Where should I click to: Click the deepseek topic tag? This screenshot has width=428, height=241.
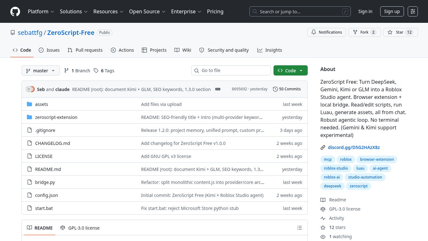coord(332,186)
